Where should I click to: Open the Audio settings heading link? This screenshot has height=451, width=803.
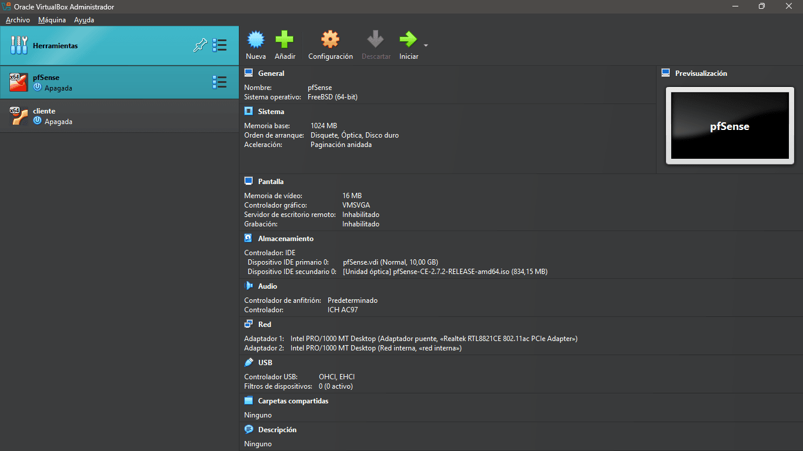[268, 286]
